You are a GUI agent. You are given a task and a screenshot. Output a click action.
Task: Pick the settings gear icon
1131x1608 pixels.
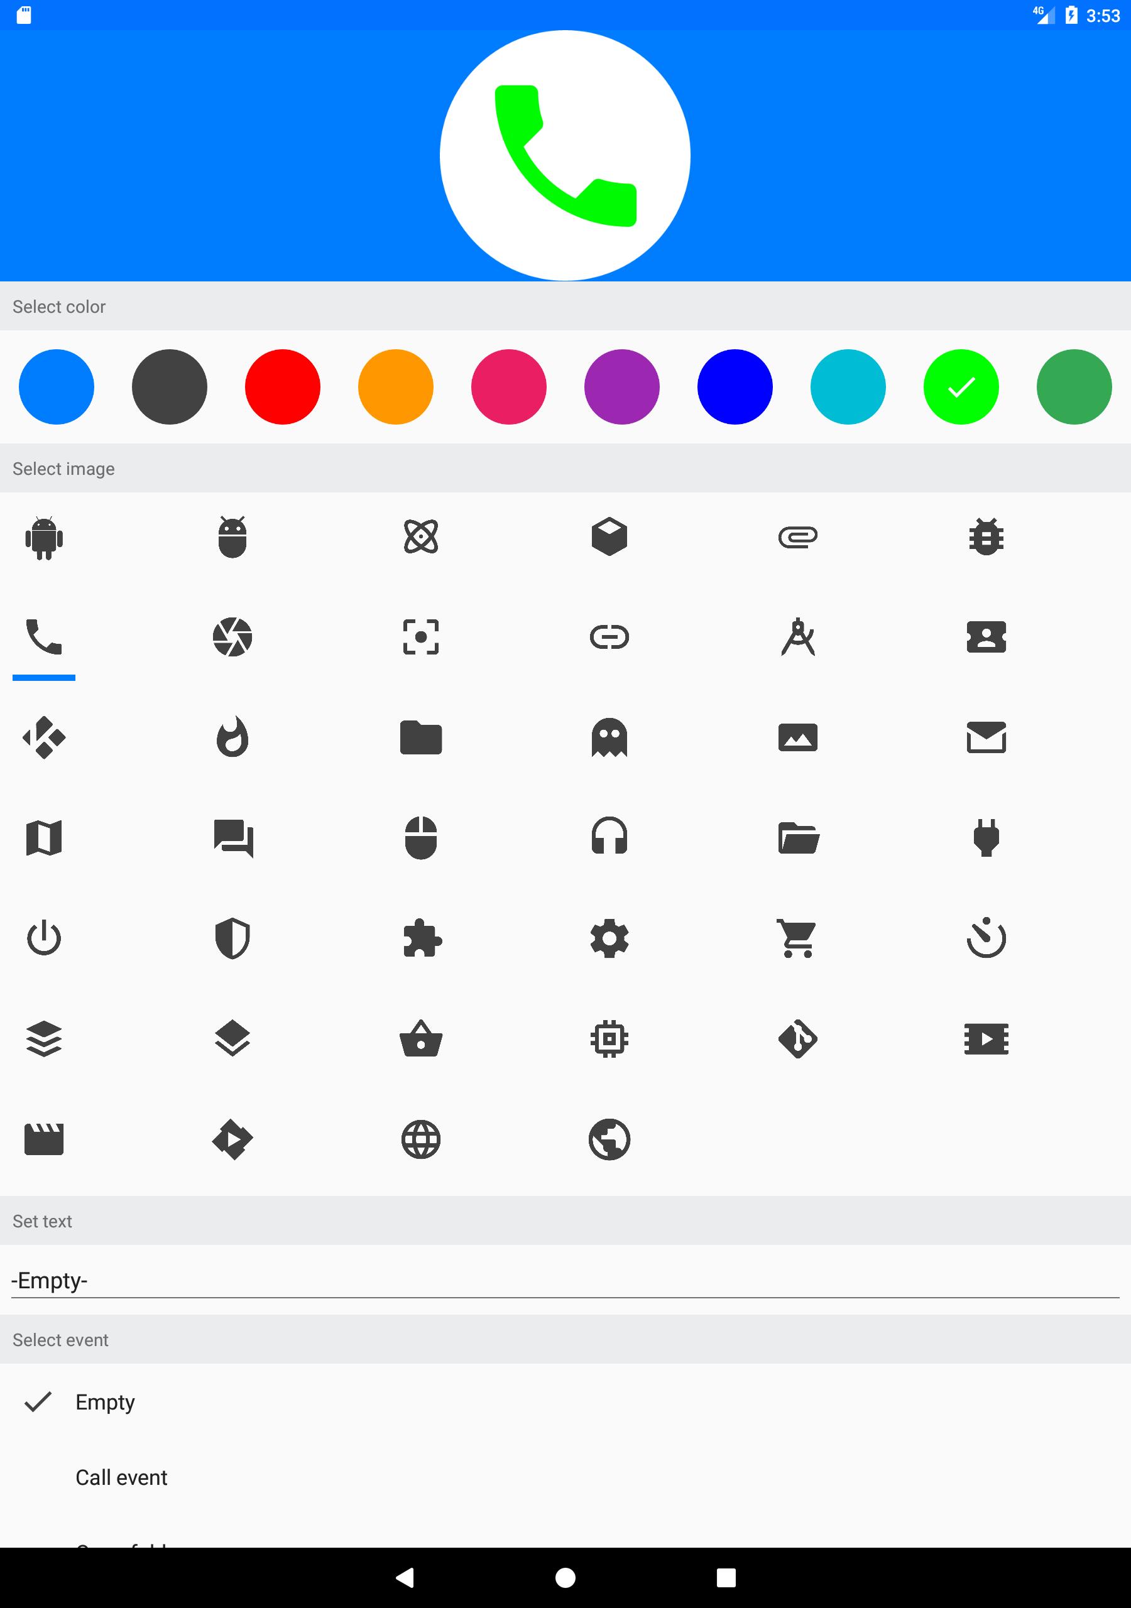pyautogui.click(x=609, y=938)
